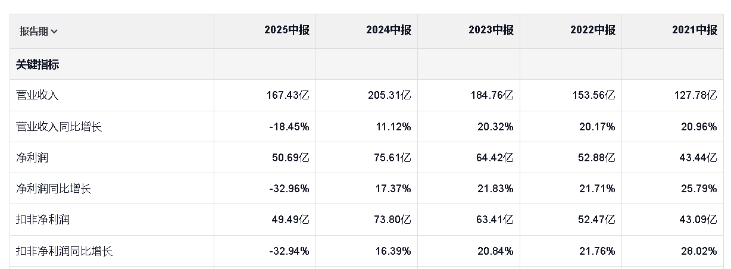Select the 扣非净利润同比增长 row label
Viewport: 731px width, 269px height.
[x=64, y=251]
